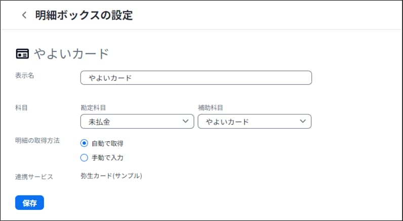The height and width of the screenshot is (221, 403).
Task: Click the chevron arrow on 未払金 combo box
Action: tap(185, 121)
